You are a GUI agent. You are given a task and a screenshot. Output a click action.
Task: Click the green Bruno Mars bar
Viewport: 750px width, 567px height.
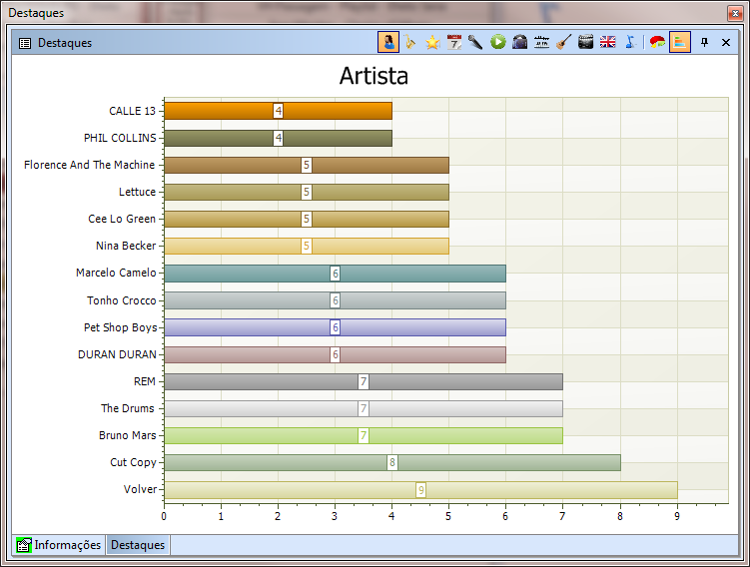pyautogui.click(x=364, y=435)
